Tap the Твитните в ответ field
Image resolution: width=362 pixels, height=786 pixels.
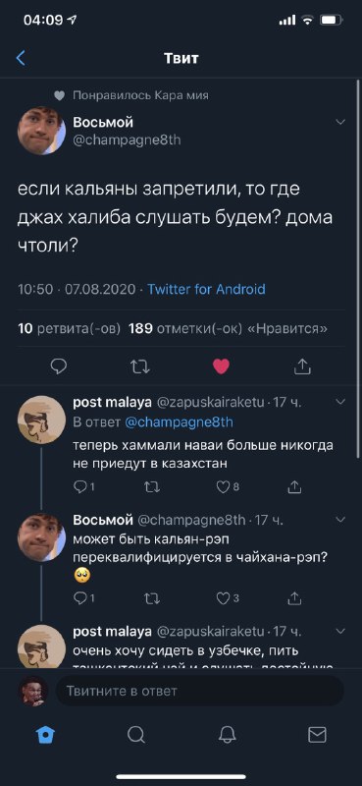click(199, 692)
